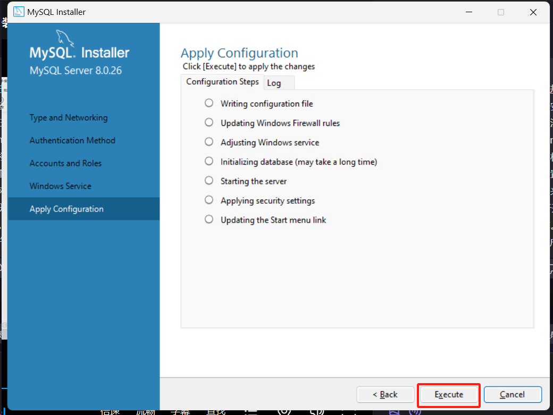Open Windows Service in sidebar
Screen dimensions: 553x415
click(x=60, y=187)
